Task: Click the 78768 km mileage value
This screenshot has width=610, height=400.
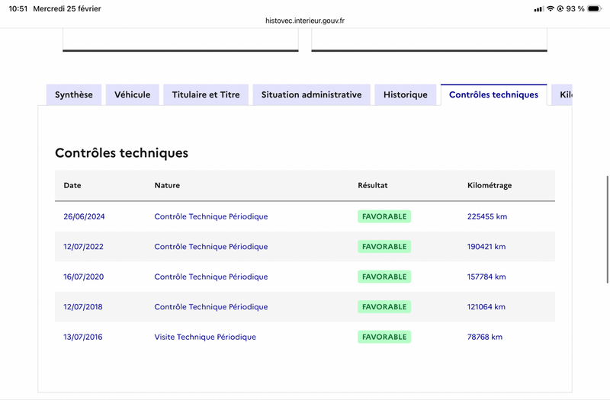Action: [x=485, y=337]
